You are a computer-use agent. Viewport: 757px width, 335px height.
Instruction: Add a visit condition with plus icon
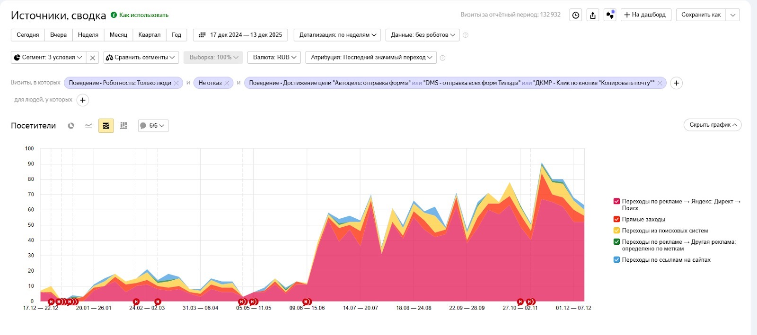point(677,83)
